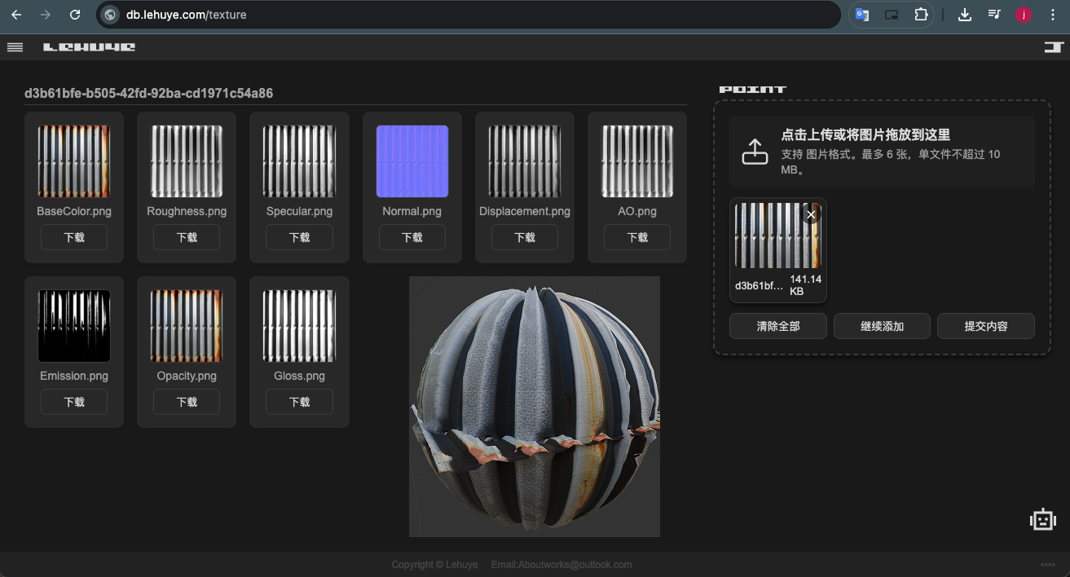This screenshot has height=577, width=1070.
Task: Download the Normal.png texture
Action: point(412,237)
